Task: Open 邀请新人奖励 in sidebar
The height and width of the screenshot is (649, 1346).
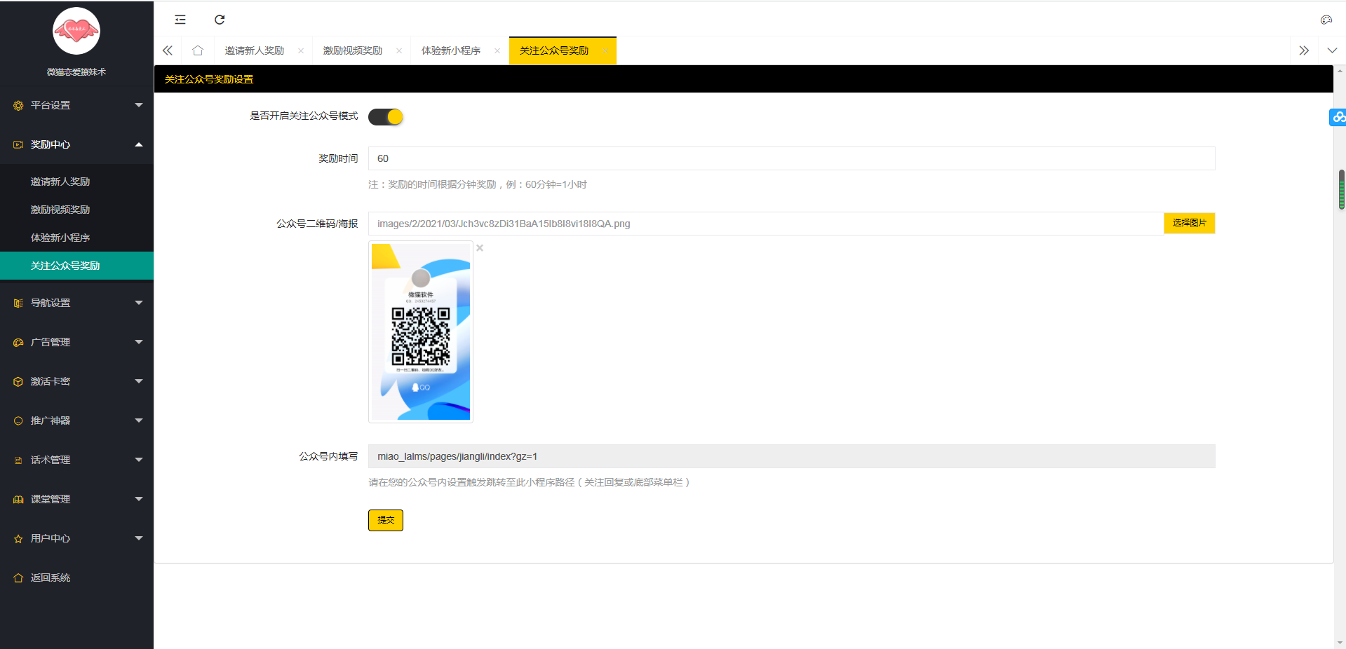Action: pyautogui.click(x=76, y=182)
